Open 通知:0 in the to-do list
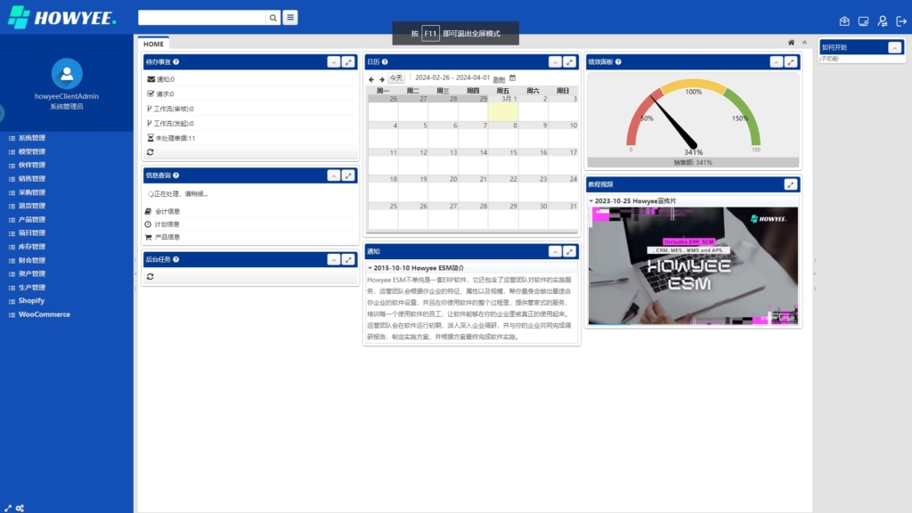The height and width of the screenshot is (513, 912). [165, 79]
